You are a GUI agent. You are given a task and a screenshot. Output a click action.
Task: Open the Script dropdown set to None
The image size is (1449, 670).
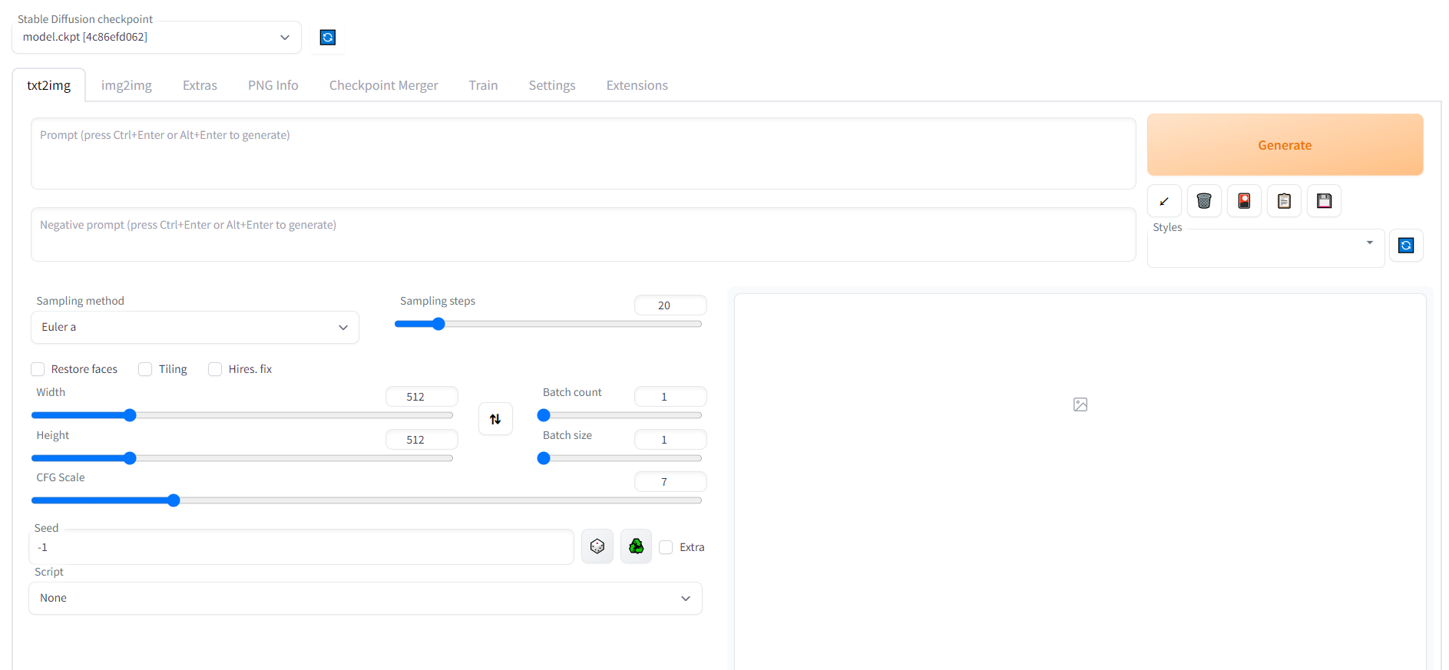pyautogui.click(x=366, y=599)
